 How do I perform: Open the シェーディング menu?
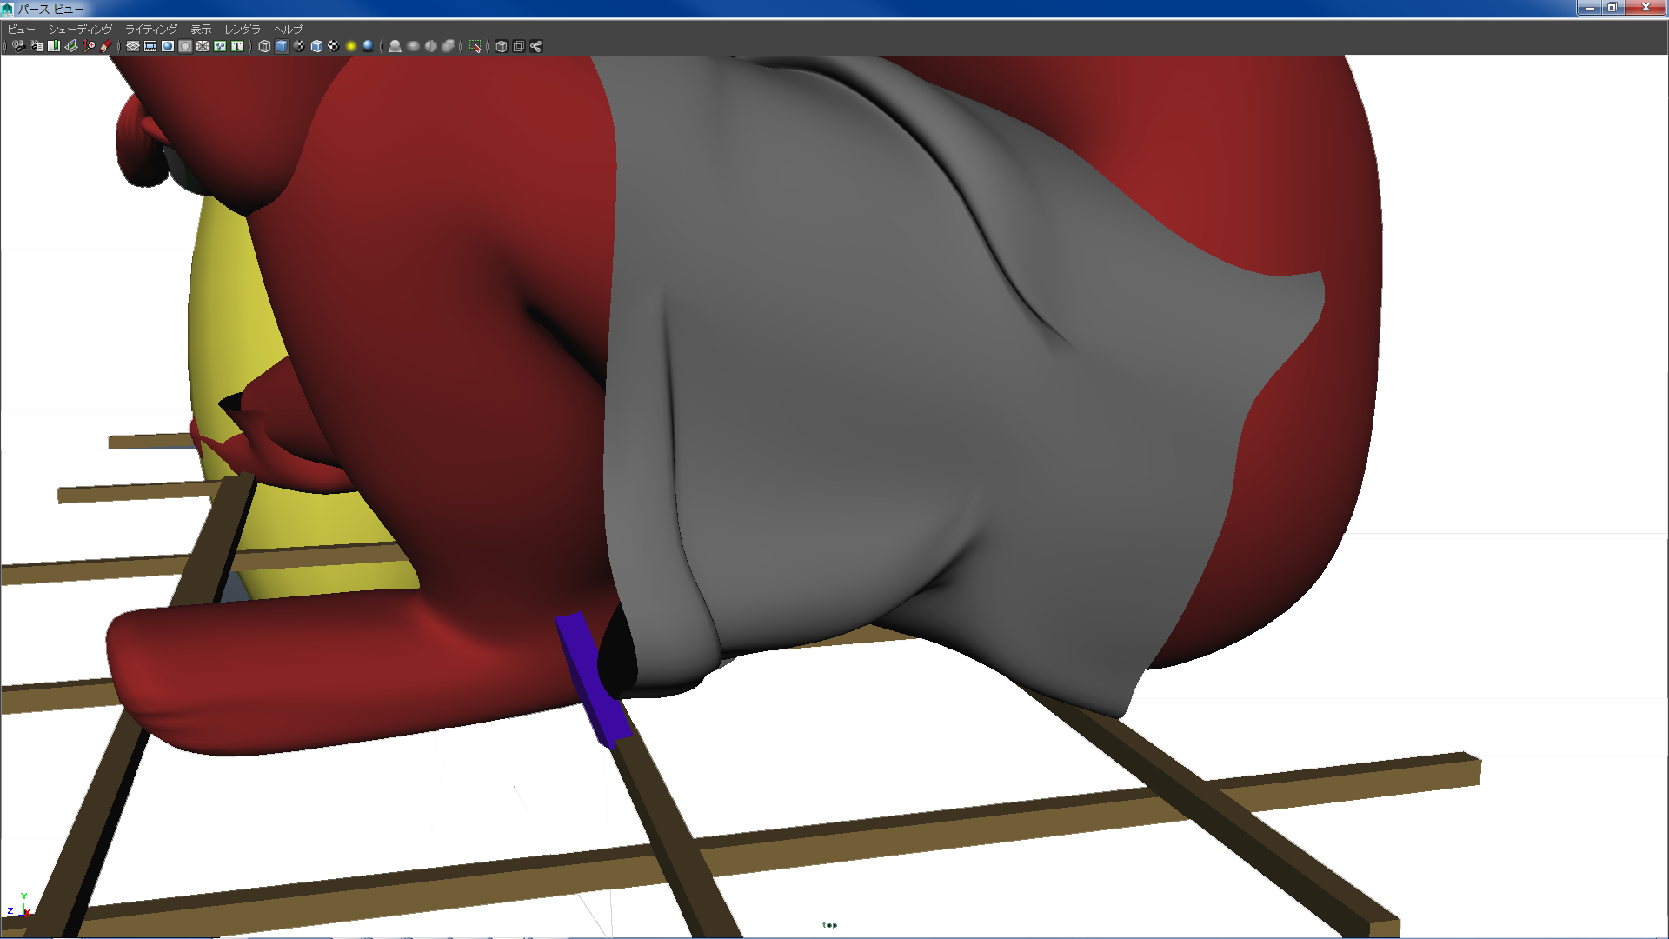pos(80,30)
